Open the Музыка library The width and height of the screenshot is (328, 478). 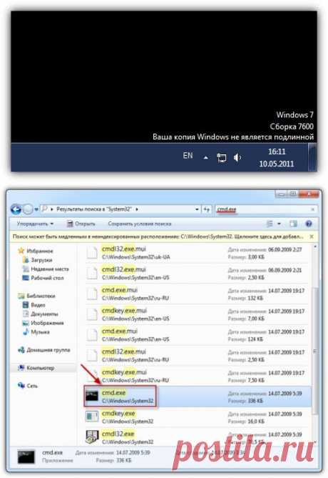coord(40,332)
